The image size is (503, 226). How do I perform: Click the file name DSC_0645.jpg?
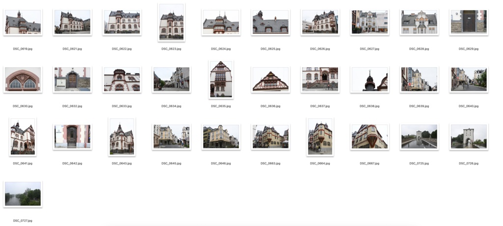pos(171,164)
